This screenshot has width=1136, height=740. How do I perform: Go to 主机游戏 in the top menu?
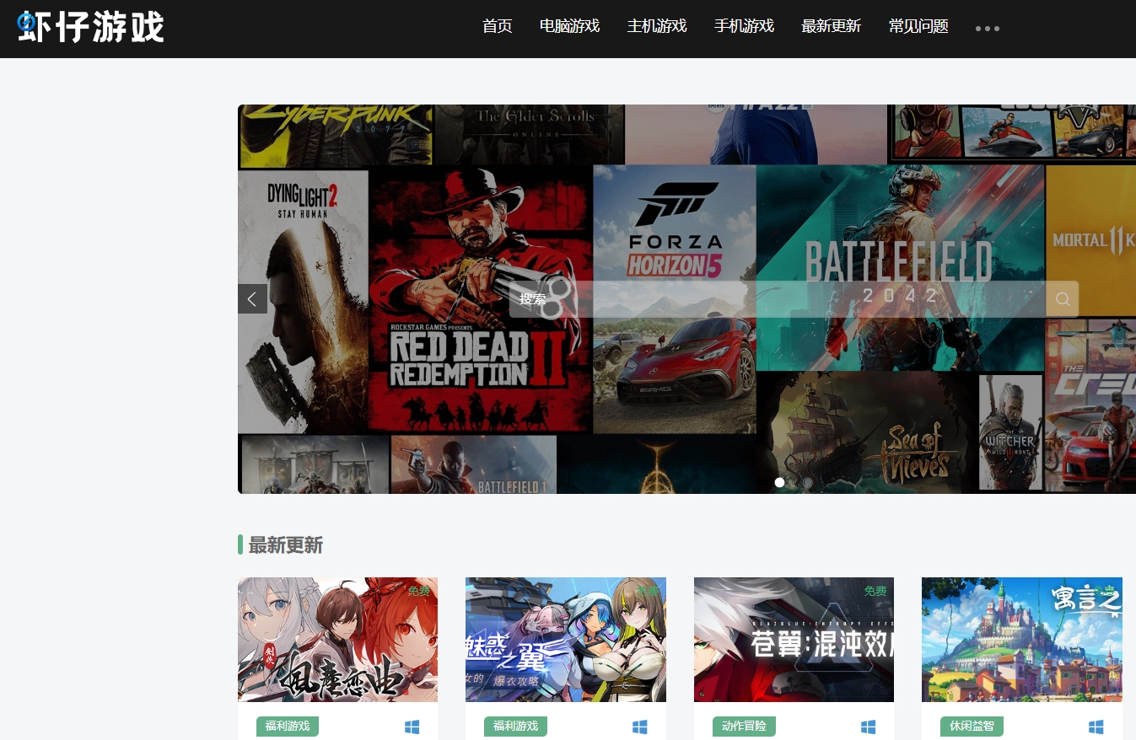pos(657,26)
